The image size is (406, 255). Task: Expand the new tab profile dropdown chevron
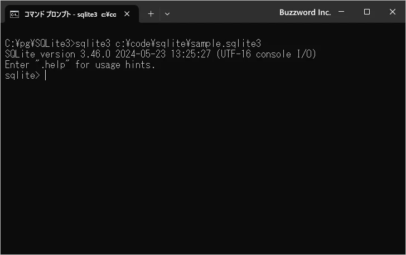[x=167, y=14]
